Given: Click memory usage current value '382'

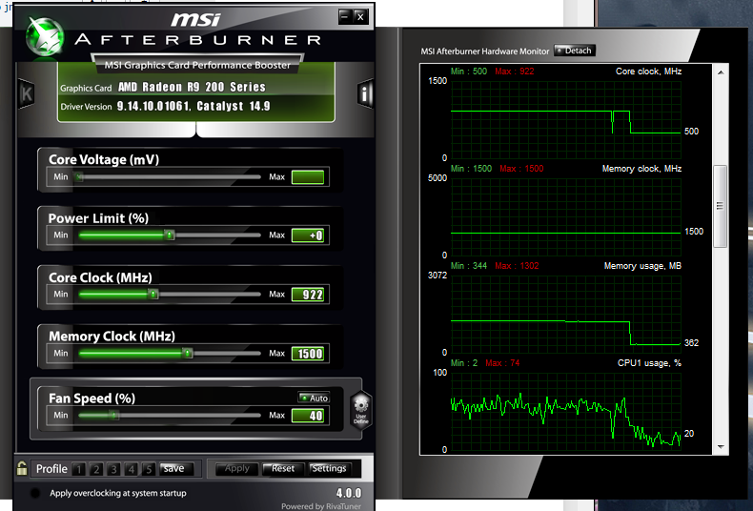Looking at the screenshot, I should click(x=691, y=342).
